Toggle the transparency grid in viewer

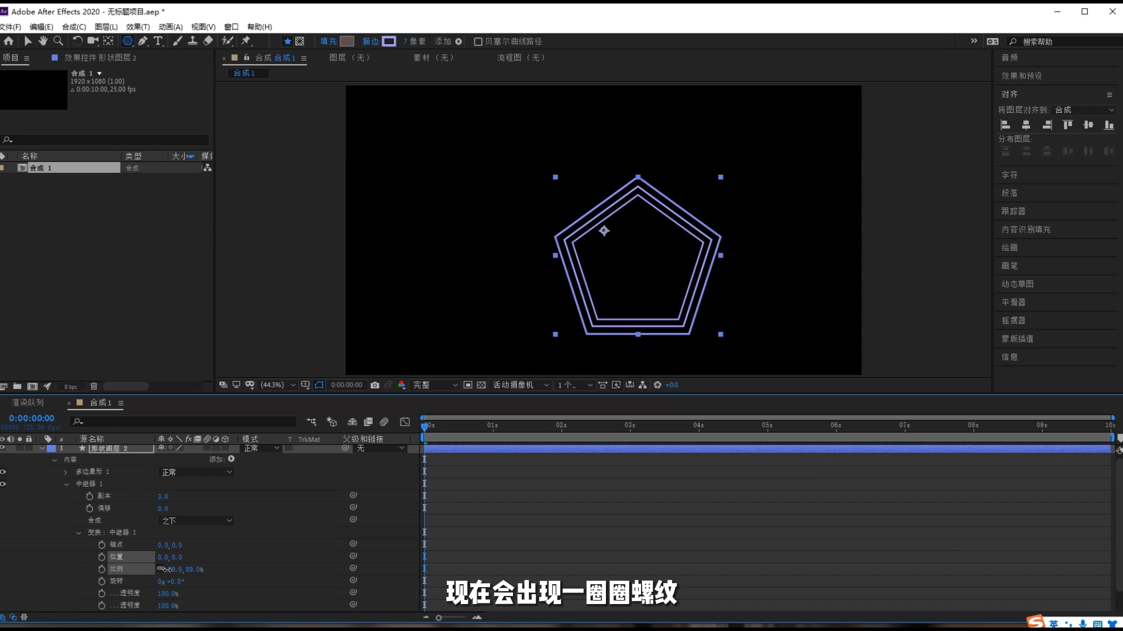pos(481,385)
